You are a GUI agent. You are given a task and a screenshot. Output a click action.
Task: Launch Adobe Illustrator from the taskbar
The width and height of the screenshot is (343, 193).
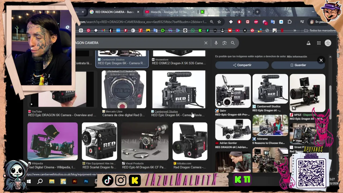point(75,181)
